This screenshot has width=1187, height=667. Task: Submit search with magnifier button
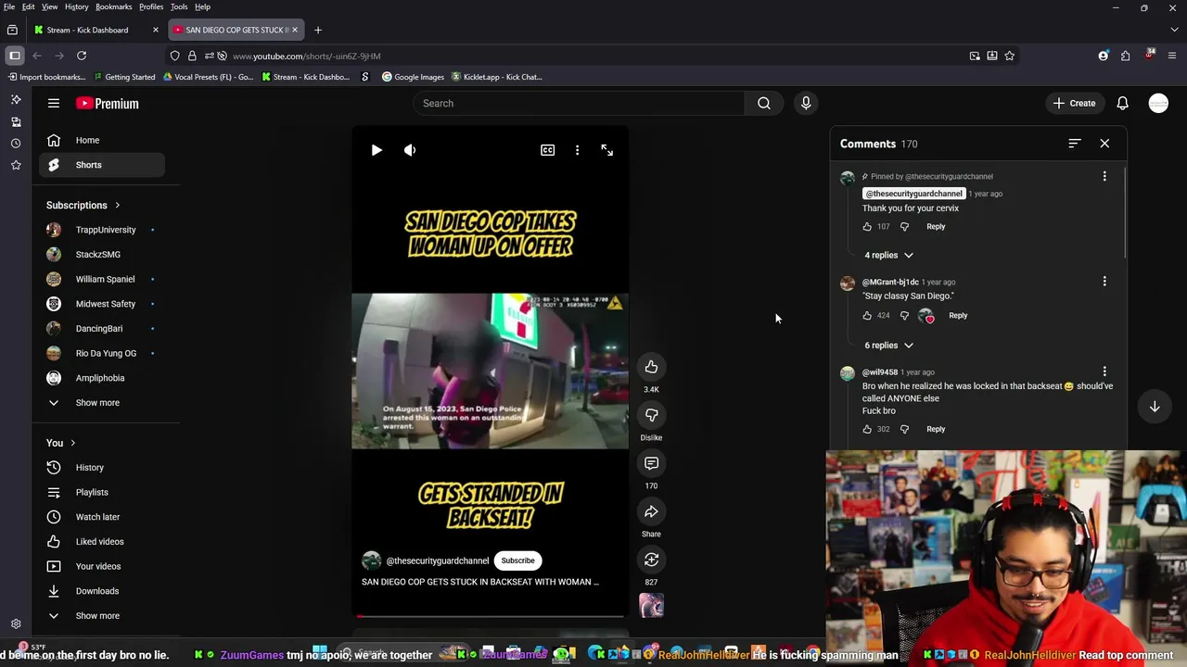click(x=764, y=104)
